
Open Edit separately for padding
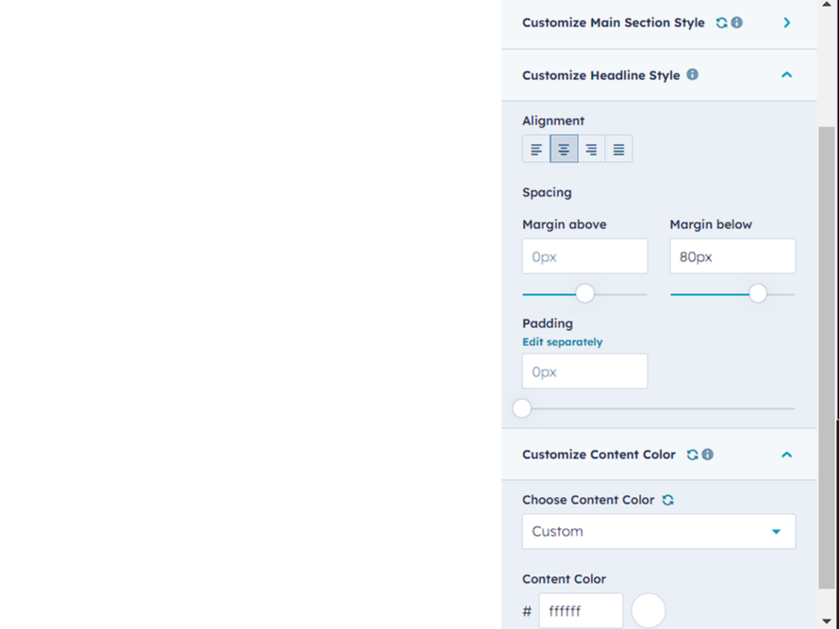click(x=562, y=341)
